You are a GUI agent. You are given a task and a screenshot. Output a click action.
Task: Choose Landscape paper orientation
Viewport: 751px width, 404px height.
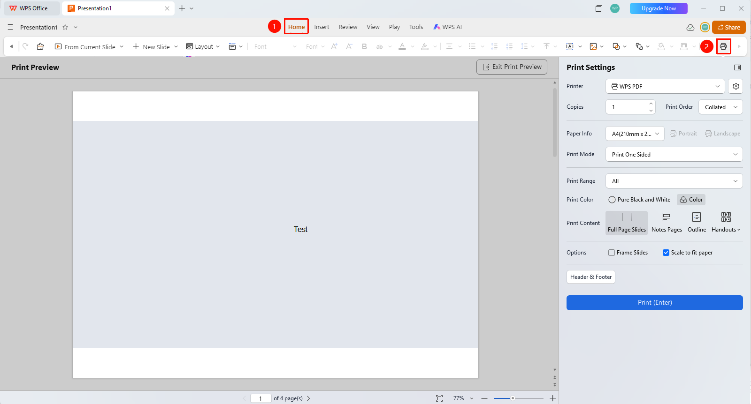click(x=722, y=134)
